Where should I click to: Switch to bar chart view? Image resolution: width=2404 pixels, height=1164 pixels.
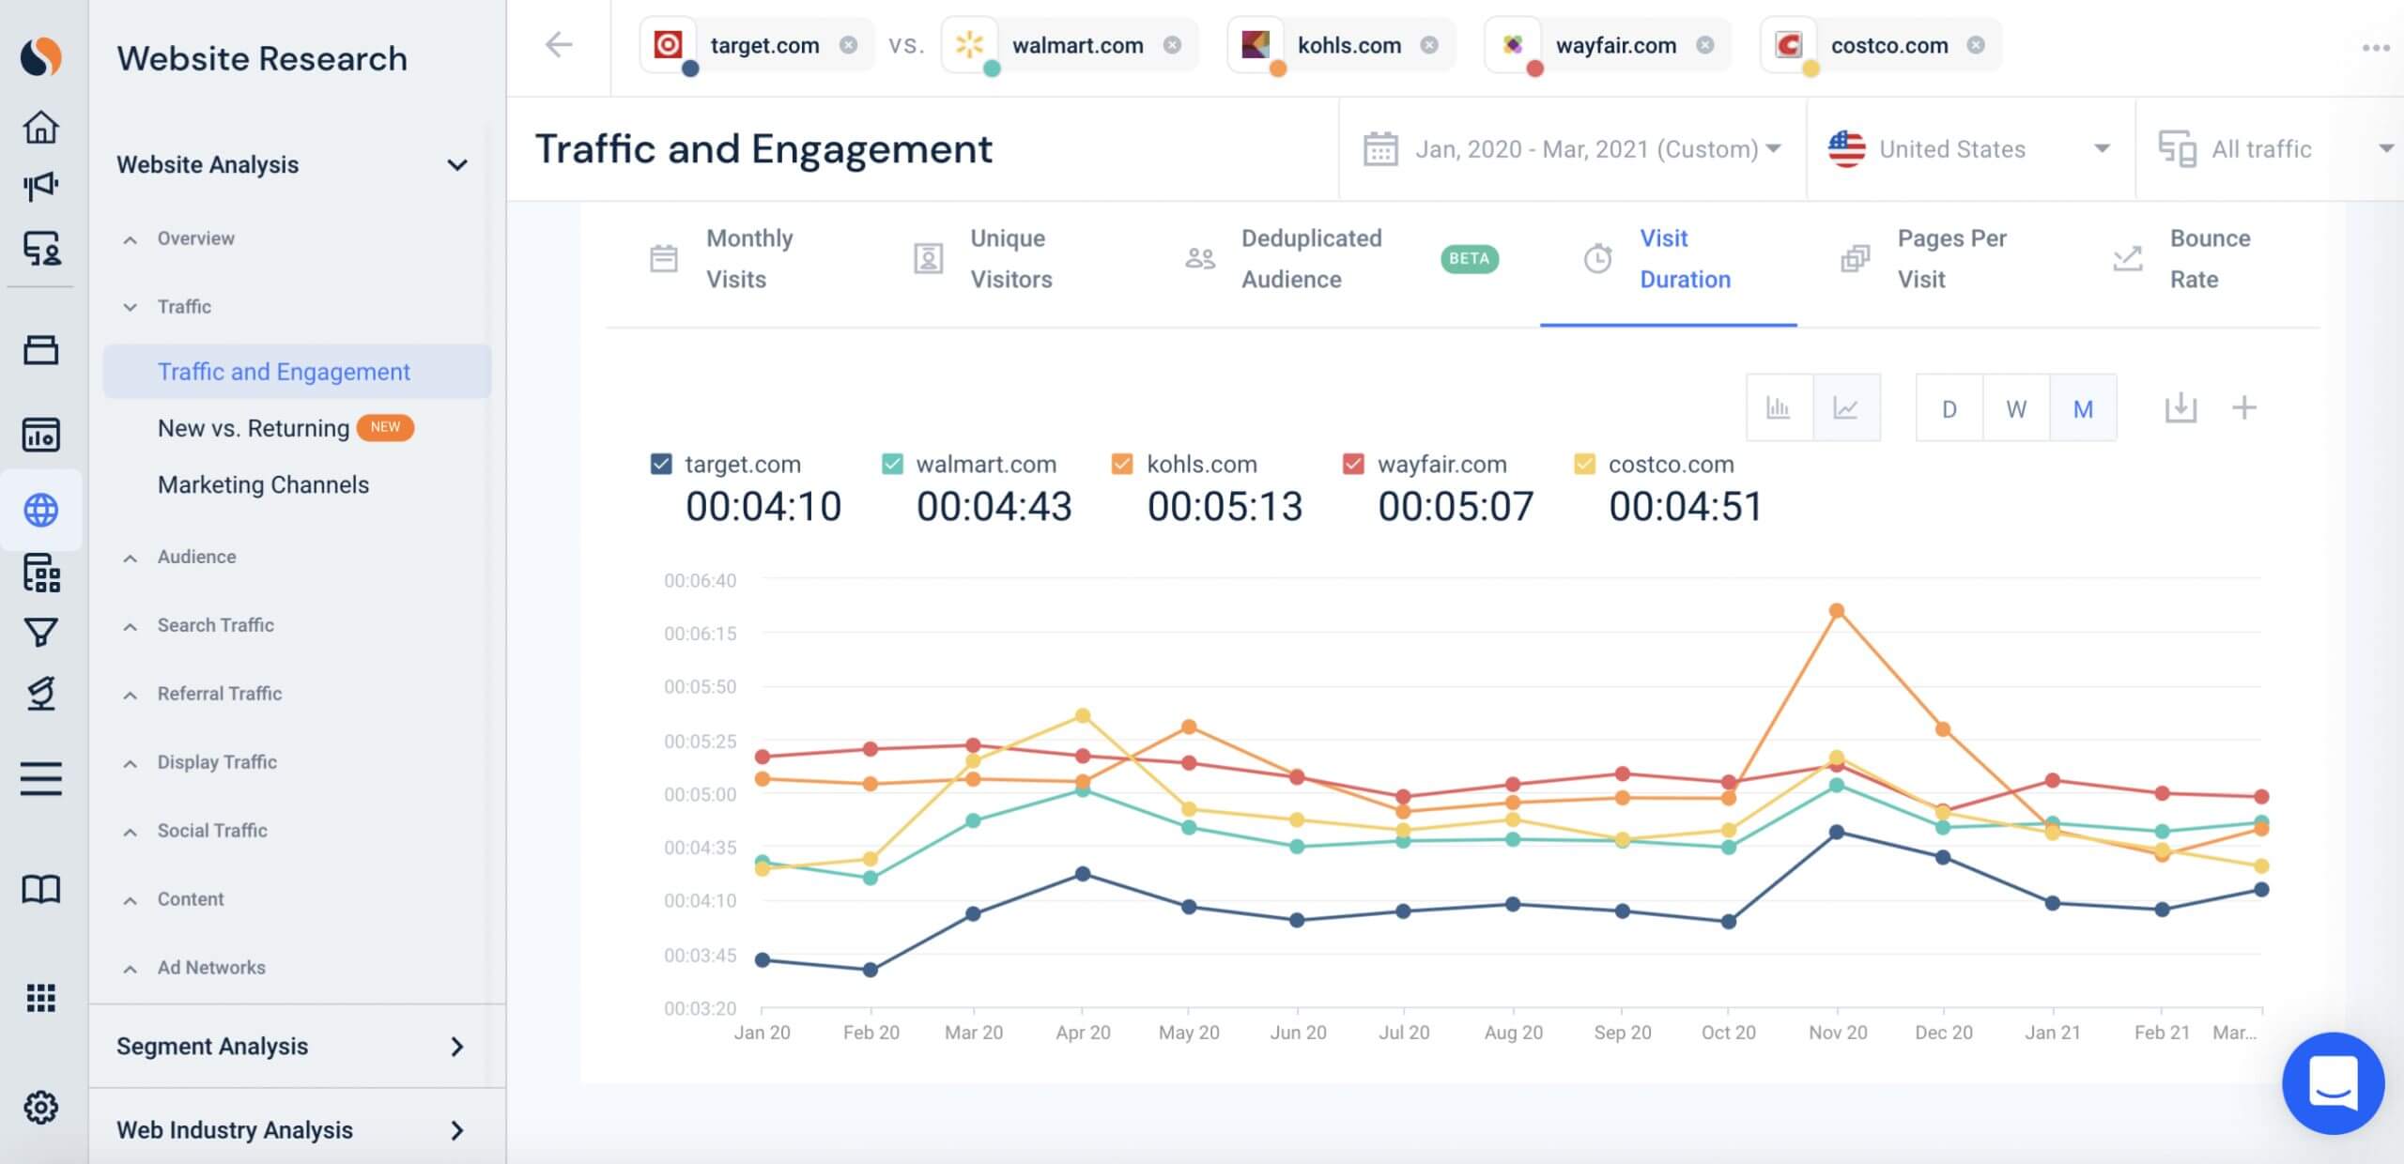(x=1779, y=407)
